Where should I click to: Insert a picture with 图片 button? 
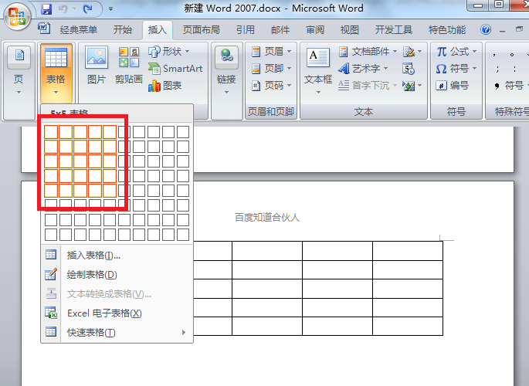coord(97,65)
